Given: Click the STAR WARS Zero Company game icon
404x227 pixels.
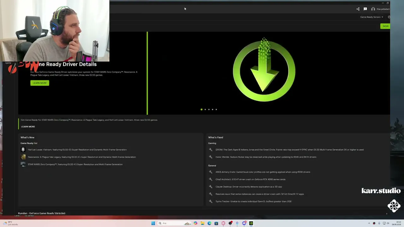Looking at the screenshot, I should pyautogui.click(x=23, y=164).
